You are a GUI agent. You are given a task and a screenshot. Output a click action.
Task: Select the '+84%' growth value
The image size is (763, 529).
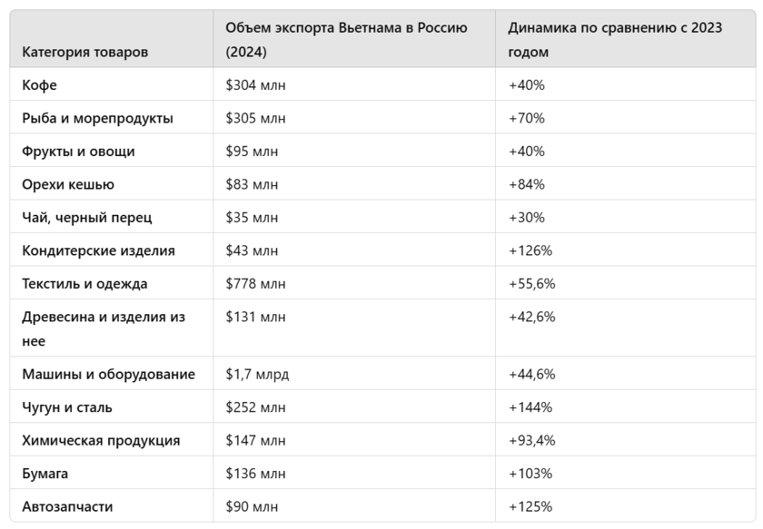pyautogui.click(x=526, y=184)
